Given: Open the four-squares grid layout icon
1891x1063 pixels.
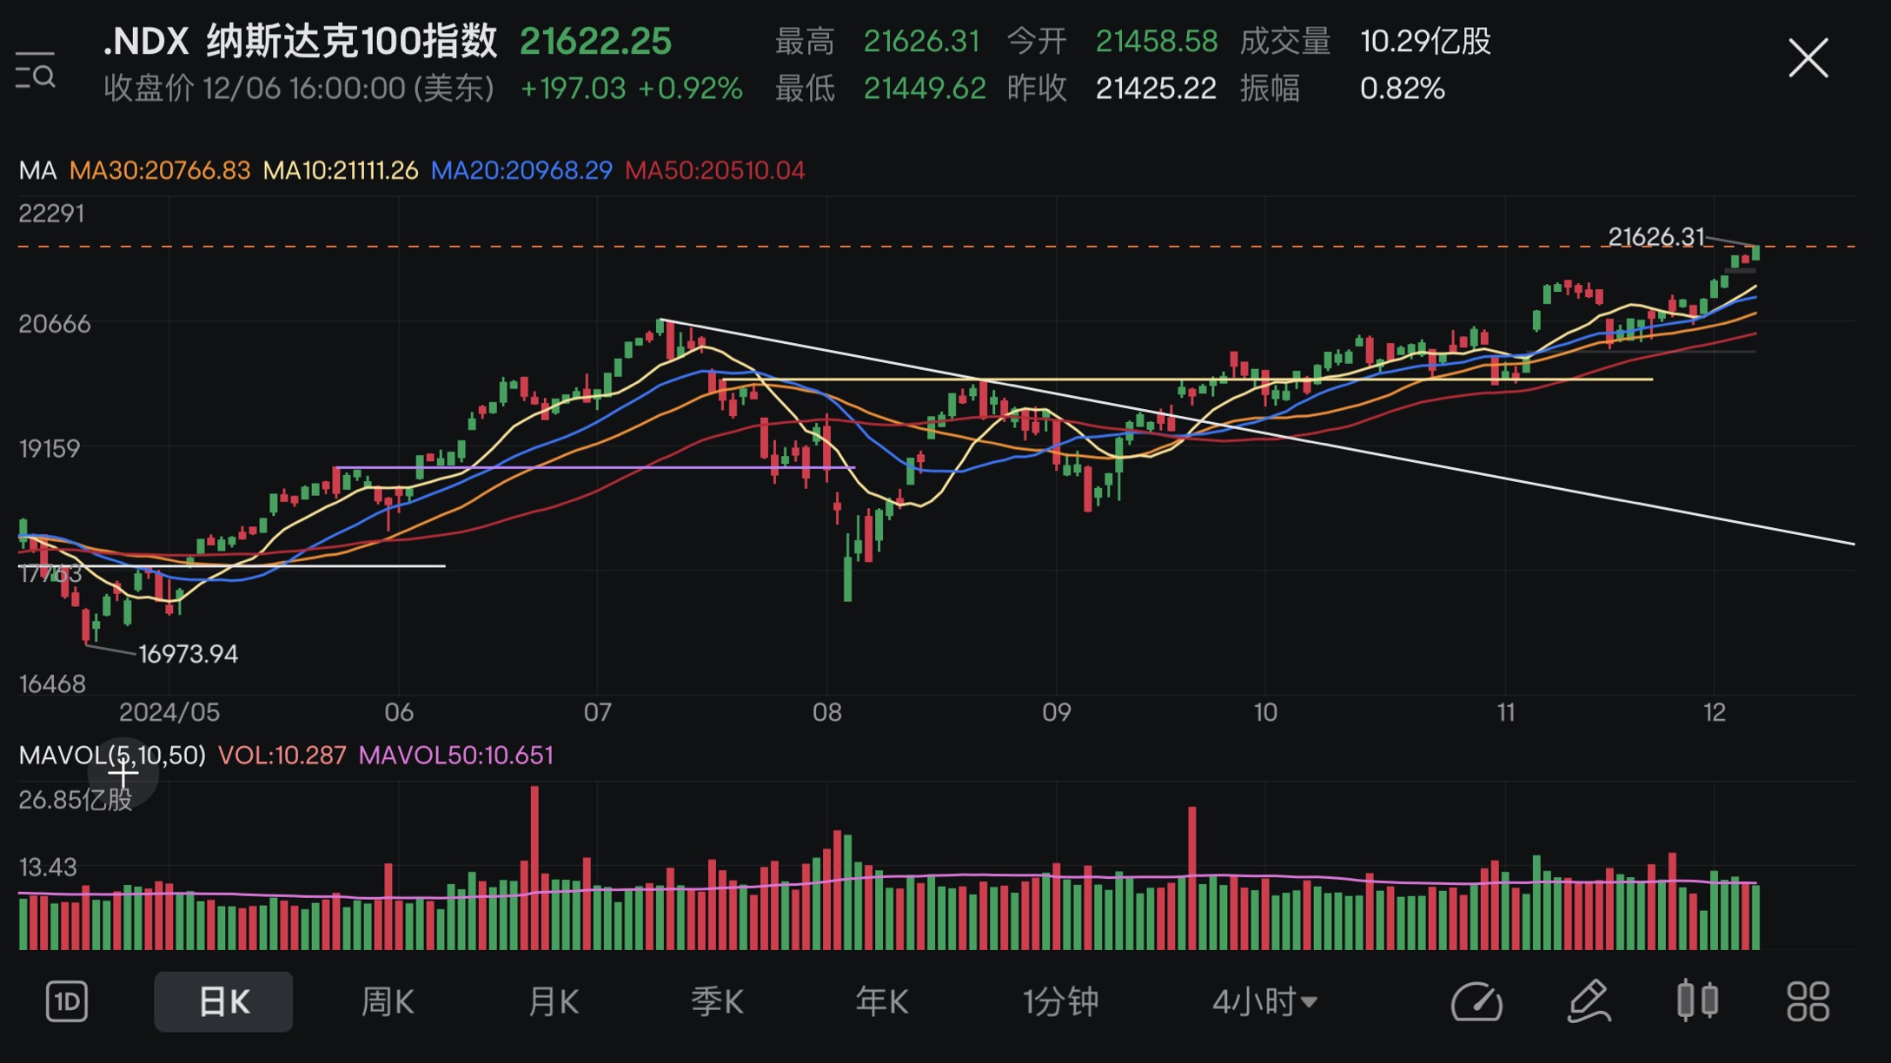Looking at the screenshot, I should (x=1808, y=1002).
